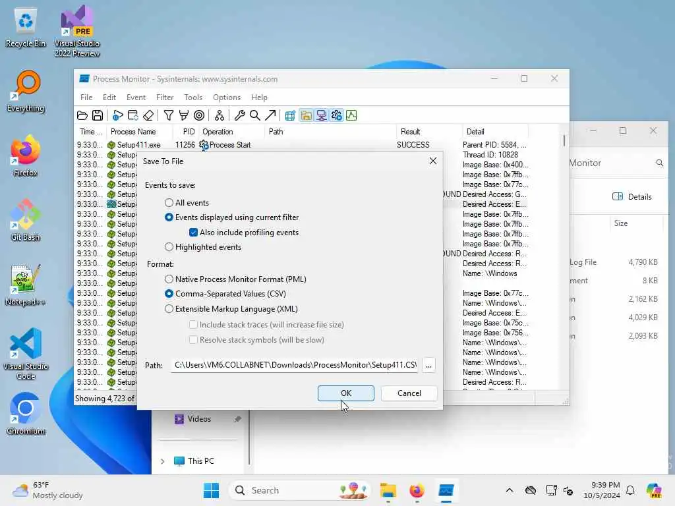Open File Explorer from the taskbar
Screen dimensions: 675x506
[x=388, y=490]
